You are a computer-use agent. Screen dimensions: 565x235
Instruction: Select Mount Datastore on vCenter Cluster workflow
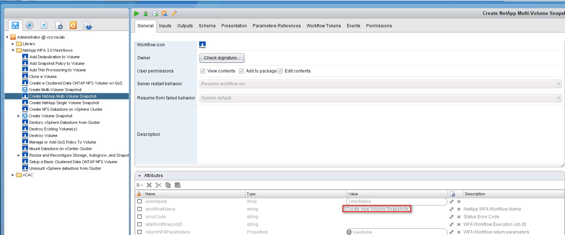pyautogui.click(x=61, y=149)
